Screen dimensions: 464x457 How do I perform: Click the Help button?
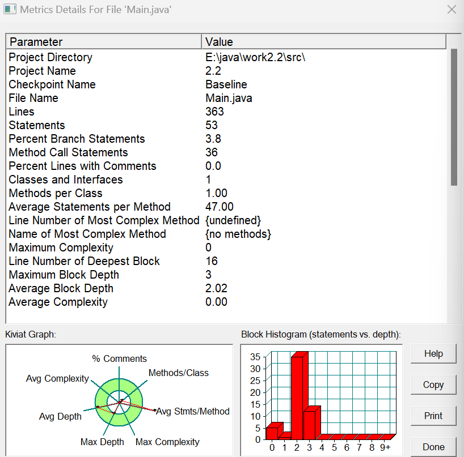(433, 353)
